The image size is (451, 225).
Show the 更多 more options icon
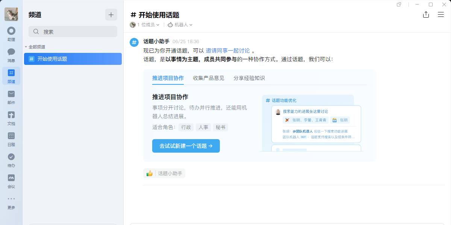pos(11,202)
